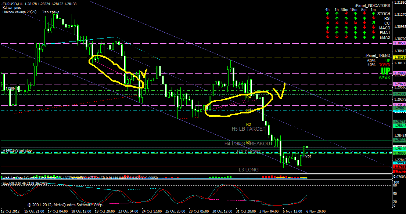
Task: Click the STOCH 30m red down arrow
Action: pyautogui.click(x=346, y=14)
